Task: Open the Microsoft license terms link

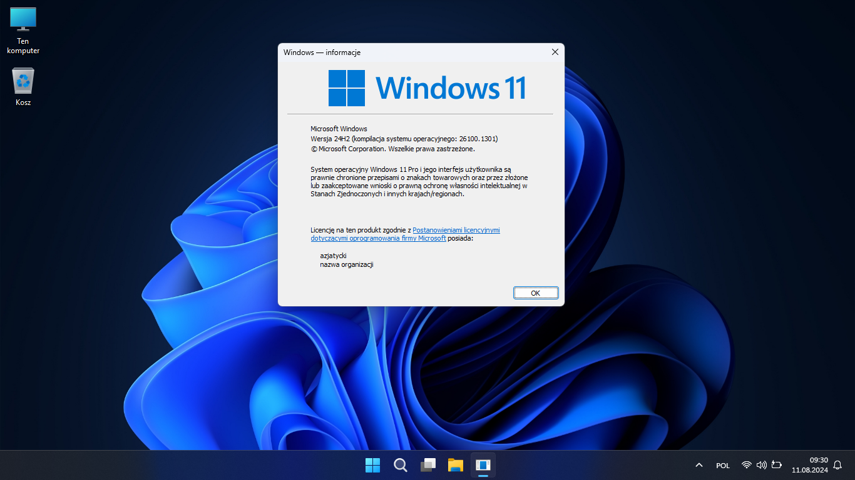Action: [406, 234]
